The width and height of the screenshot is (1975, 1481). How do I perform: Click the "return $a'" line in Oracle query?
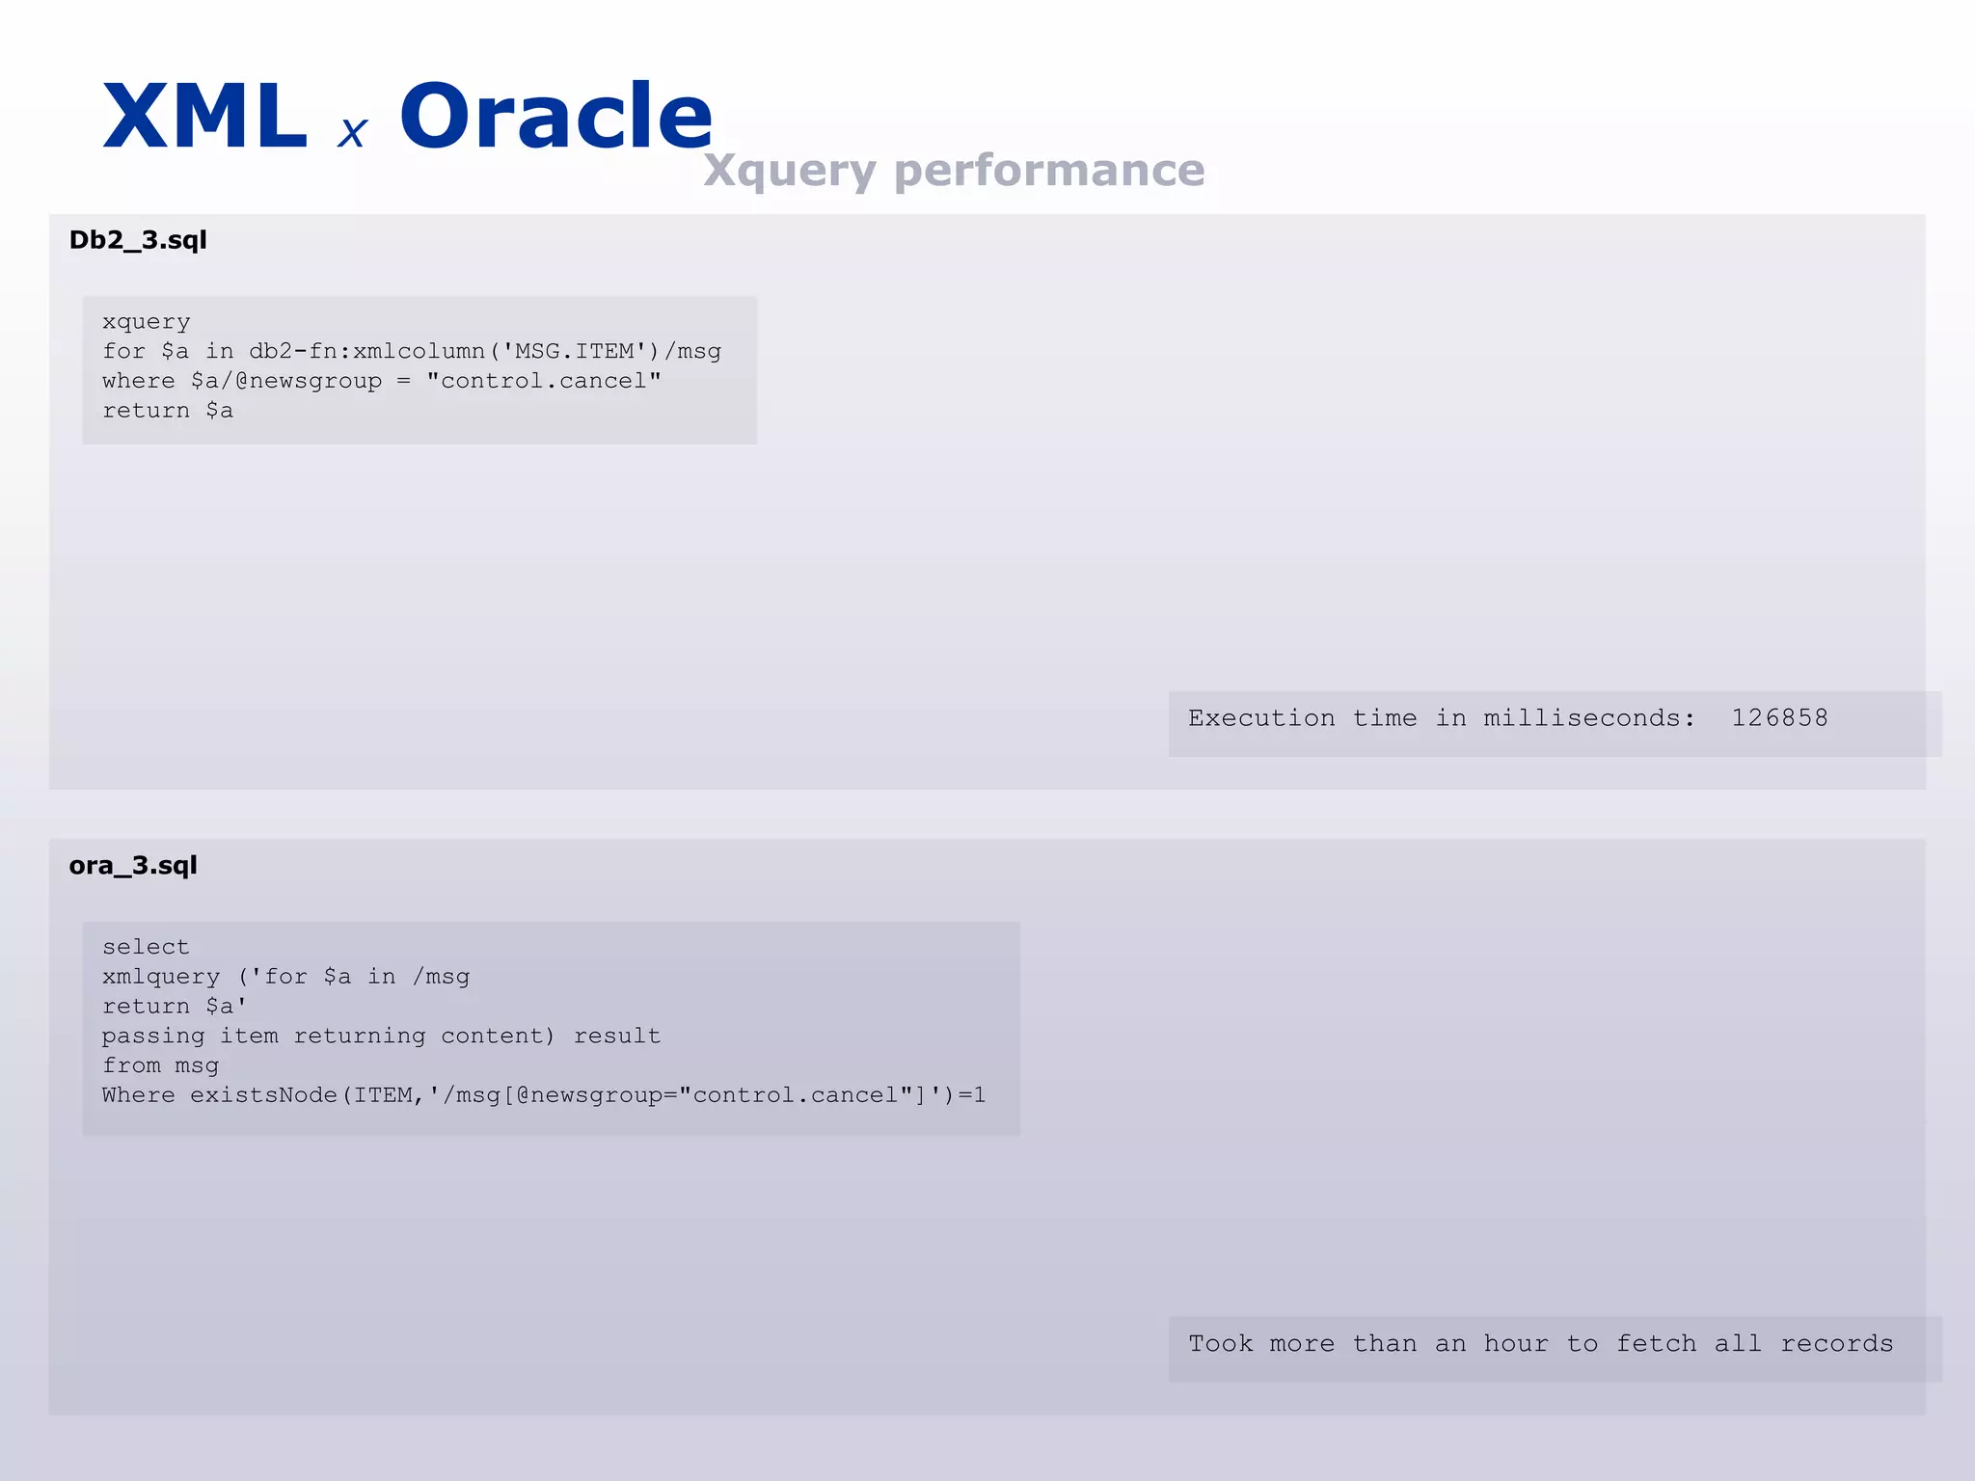[x=175, y=1007]
